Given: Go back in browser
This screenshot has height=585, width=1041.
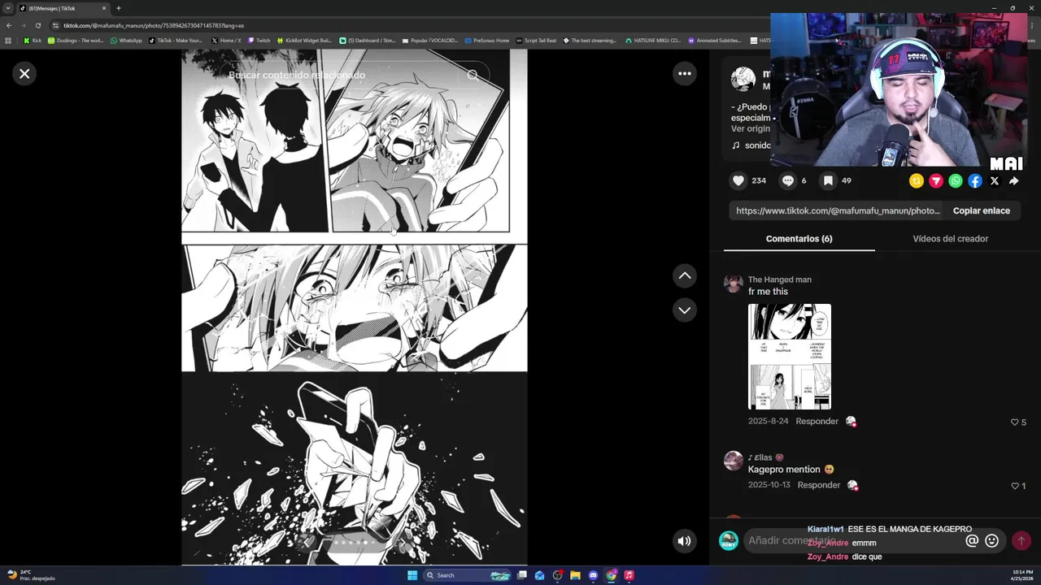Looking at the screenshot, I should tap(9, 25).
